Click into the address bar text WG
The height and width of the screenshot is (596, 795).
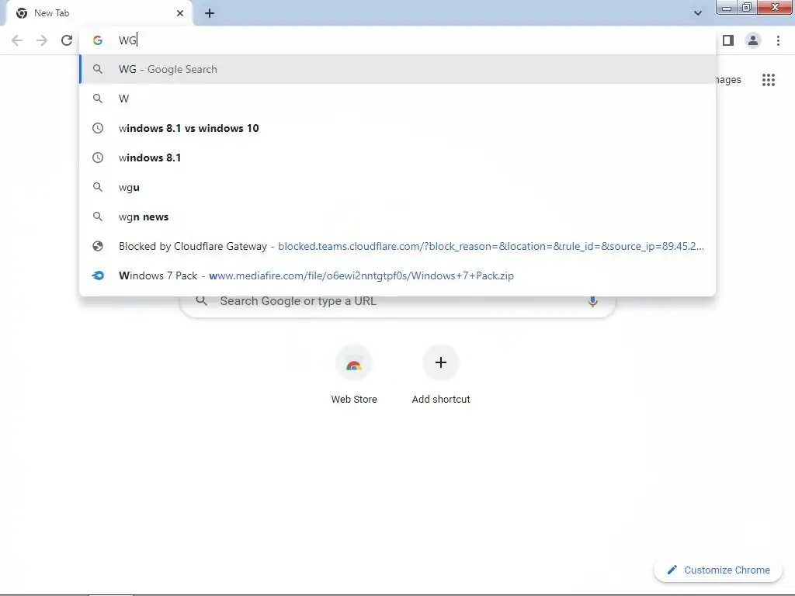click(x=127, y=40)
